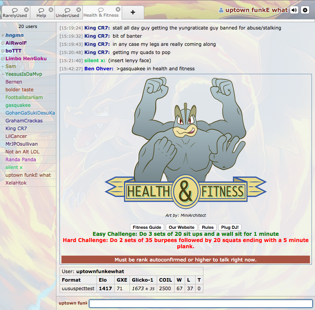Select MrJPOsullivan in the user list

point(28,144)
